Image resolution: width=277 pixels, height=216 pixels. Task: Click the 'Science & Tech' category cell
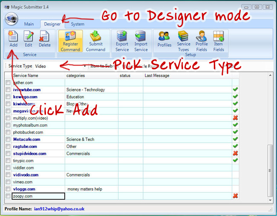click(92, 139)
